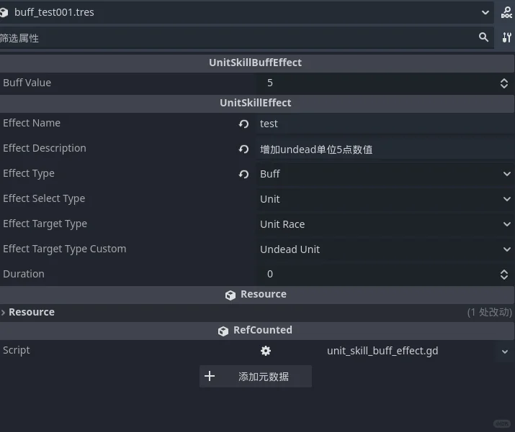Viewport: 515px width, 432px height.
Task: Reset the Effect Type property
Action: pos(243,174)
